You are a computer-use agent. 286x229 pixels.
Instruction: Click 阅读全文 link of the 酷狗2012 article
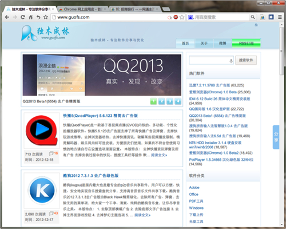[142, 215]
